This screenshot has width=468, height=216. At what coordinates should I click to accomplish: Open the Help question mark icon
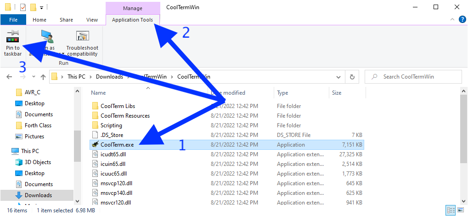(462, 20)
